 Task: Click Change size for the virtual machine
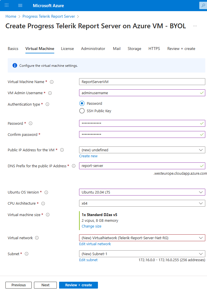coord(91,226)
